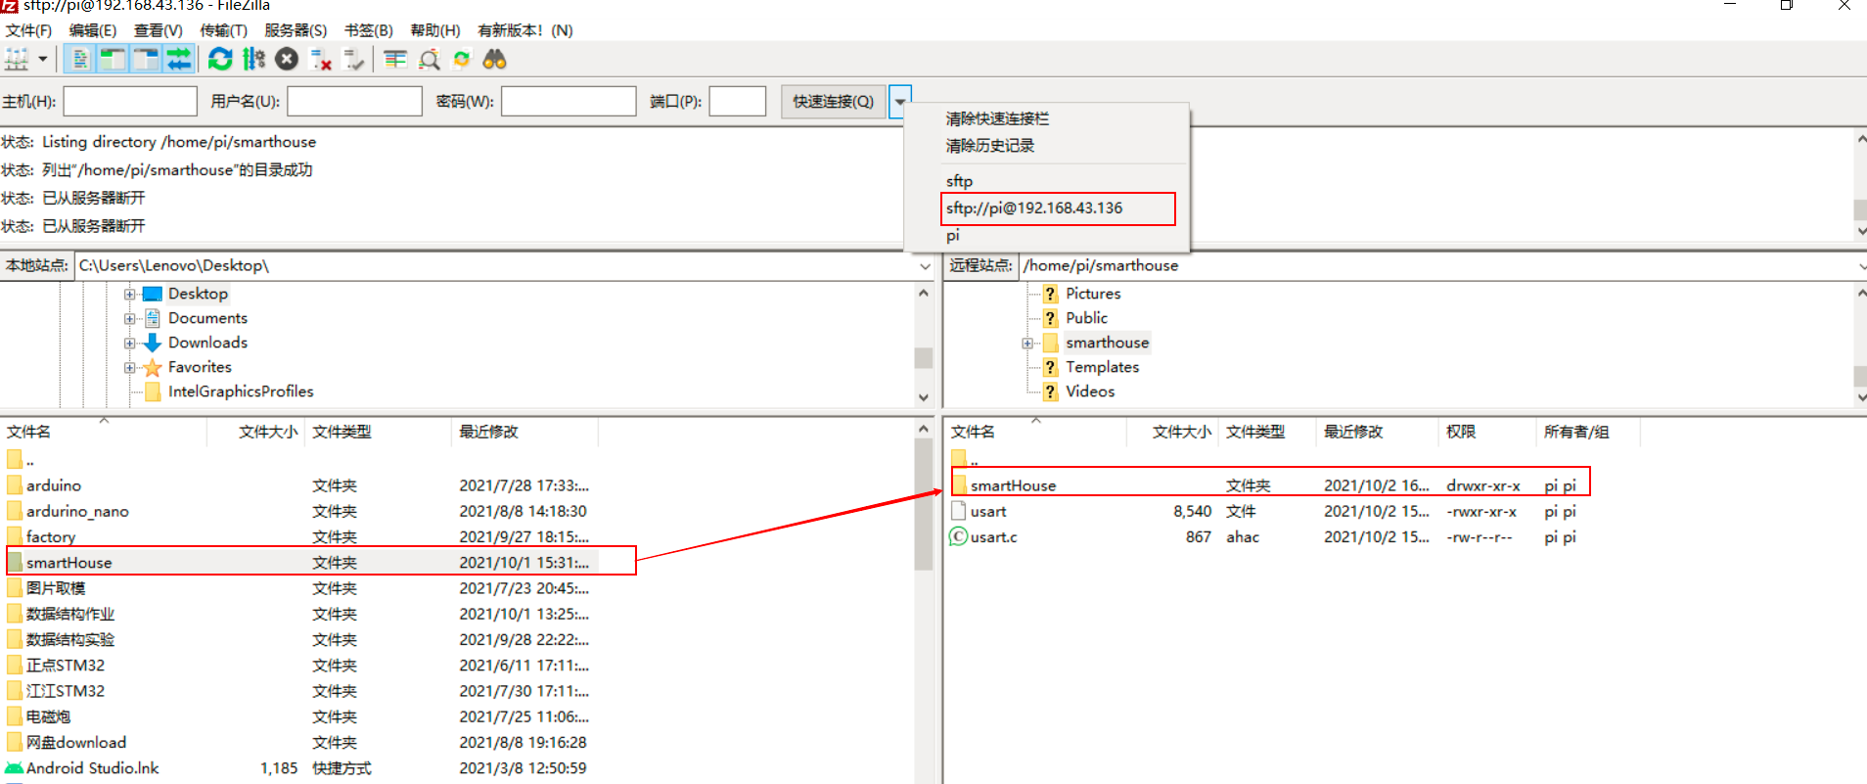Expand the smarthouse node in remote tree

[x=1027, y=344]
